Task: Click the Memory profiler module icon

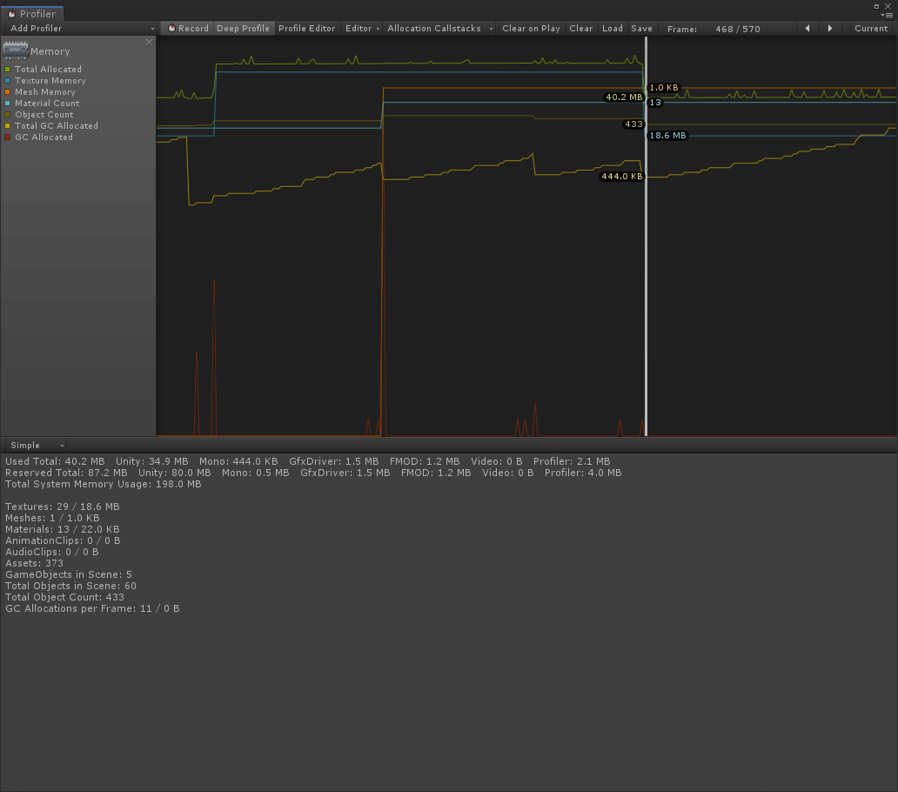Action: coord(15,48)
